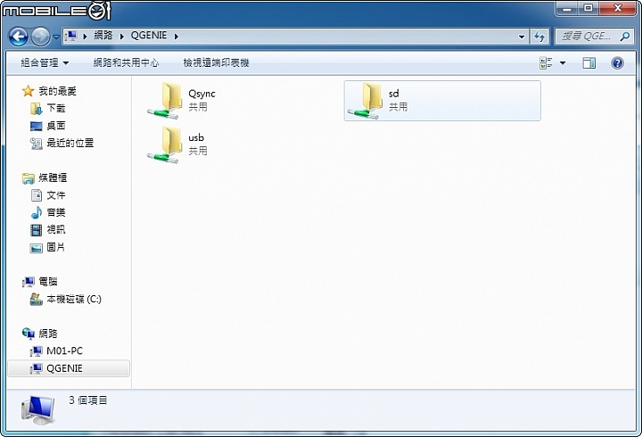Open the address bar history dropdown
This screenshot has height=437, width=642.
click(522, 37)
